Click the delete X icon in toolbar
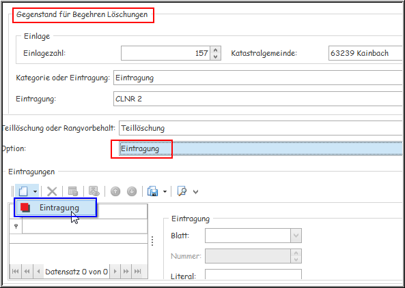This screenshot has width=405, height=288. 52,191
